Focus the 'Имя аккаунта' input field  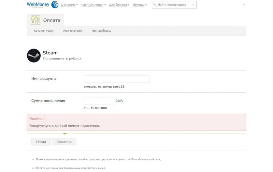[x=117, y=79]
